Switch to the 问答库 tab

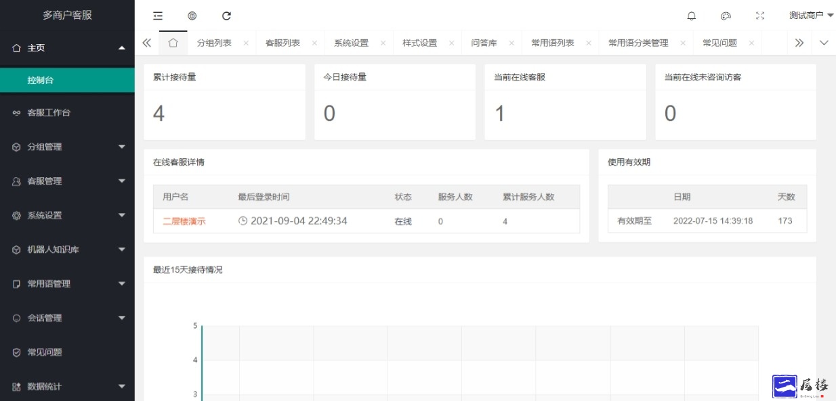[484, 43]
